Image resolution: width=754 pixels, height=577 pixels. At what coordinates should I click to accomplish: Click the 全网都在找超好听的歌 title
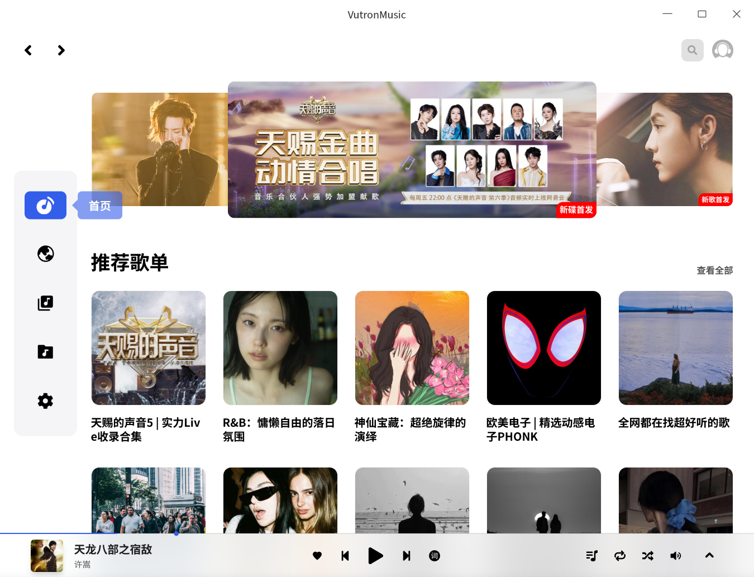(x=674, y=423)
